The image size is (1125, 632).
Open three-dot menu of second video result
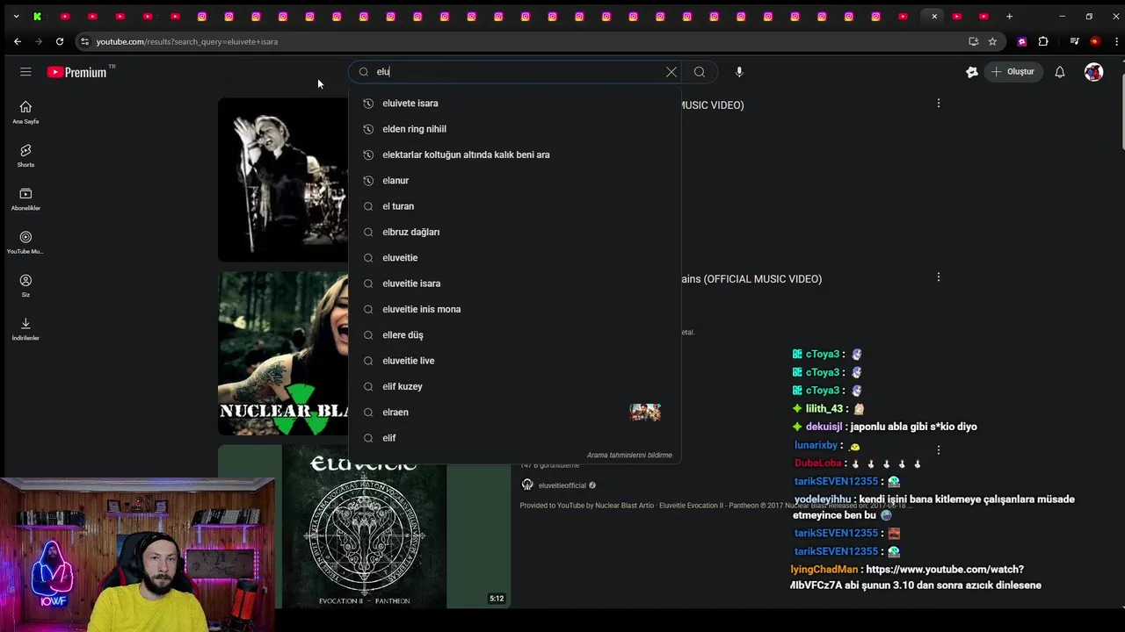click(x=938, y=277)
